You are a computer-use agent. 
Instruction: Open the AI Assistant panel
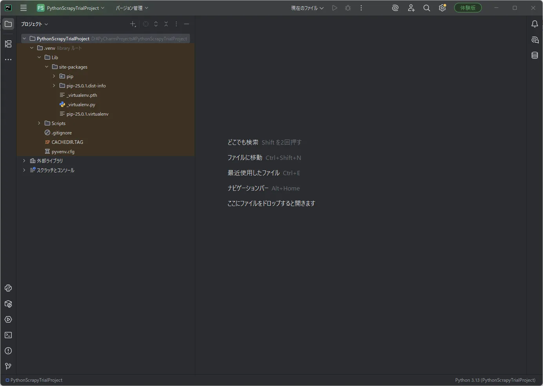point(535,40)
